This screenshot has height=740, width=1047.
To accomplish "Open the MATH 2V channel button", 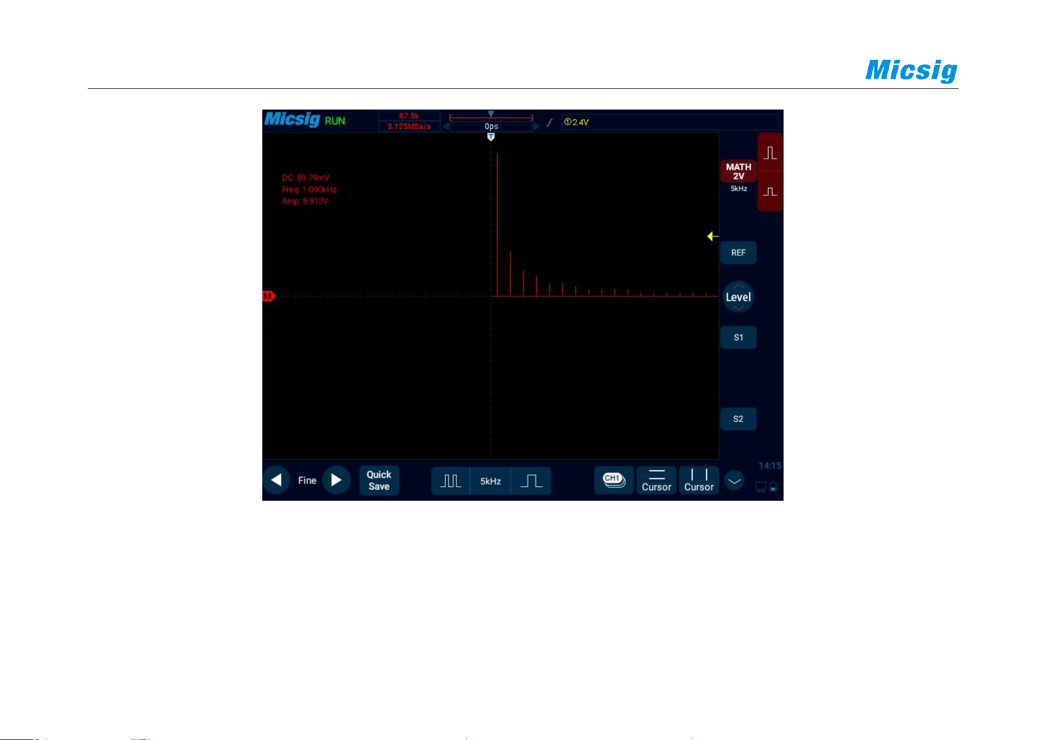I will point(738,172).
